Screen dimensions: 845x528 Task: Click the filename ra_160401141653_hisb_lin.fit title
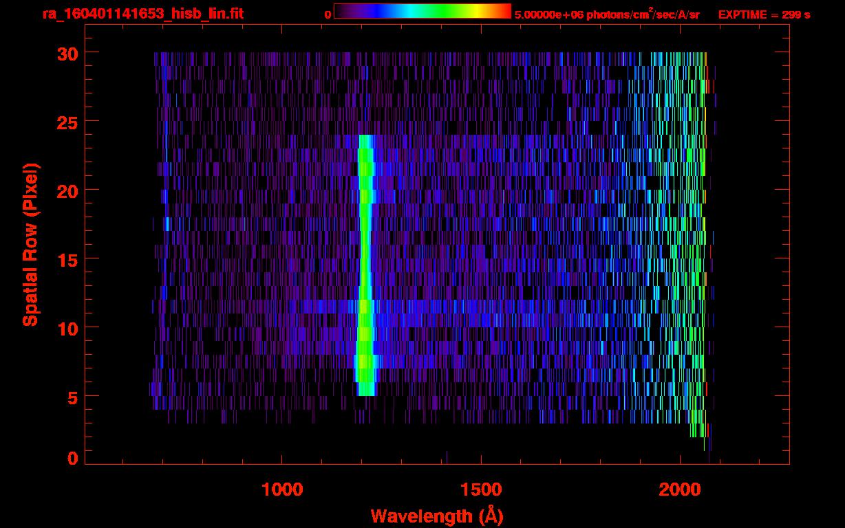142,14
